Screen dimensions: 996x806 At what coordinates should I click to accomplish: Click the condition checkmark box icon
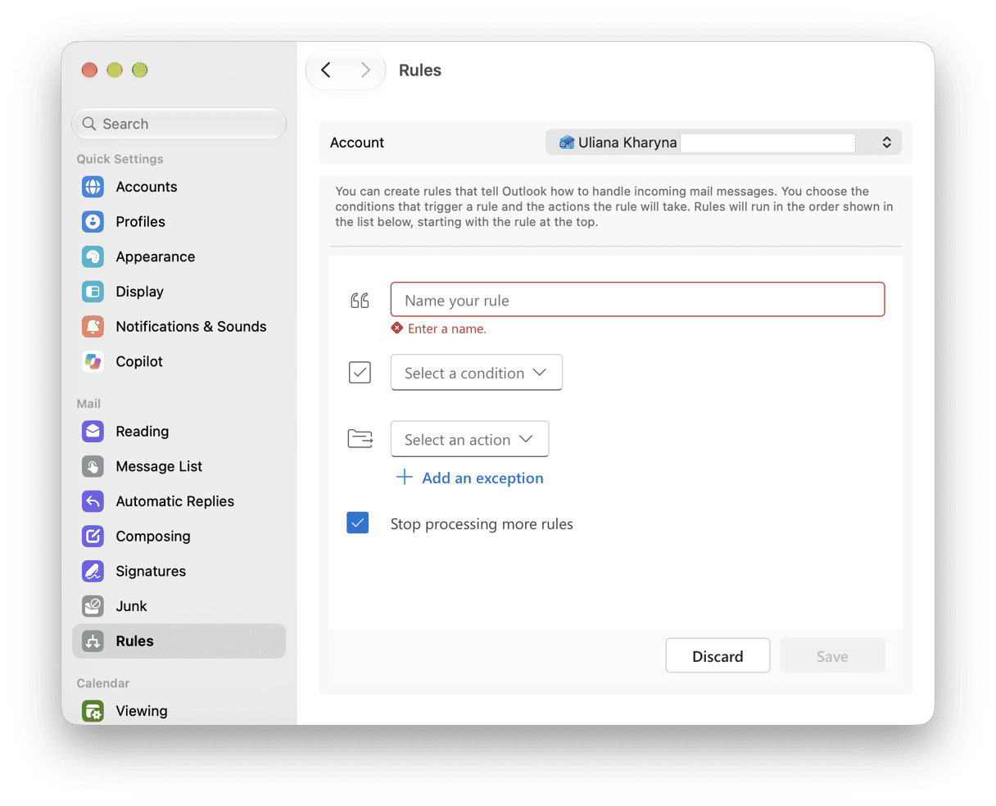pyautogui.click(x=360, y=373)
